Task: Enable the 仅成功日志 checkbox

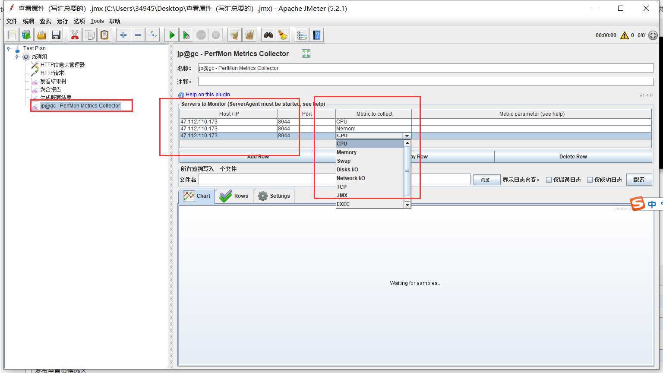Action: (590, 180)
